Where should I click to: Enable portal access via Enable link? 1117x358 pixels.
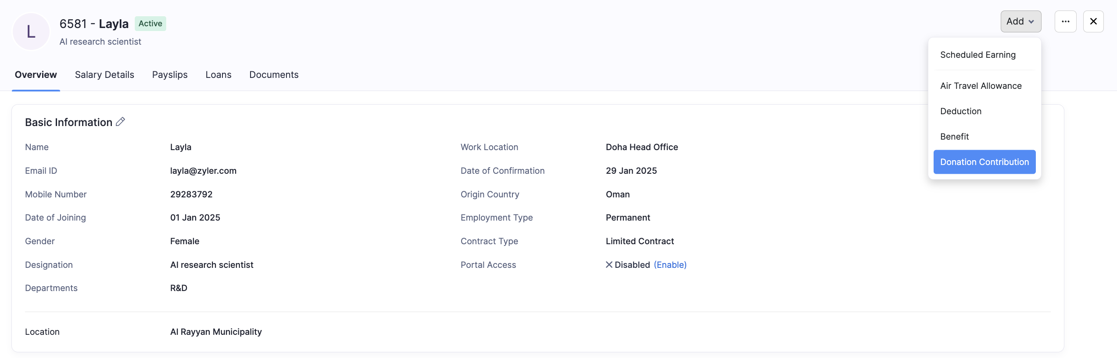point(670,265)
